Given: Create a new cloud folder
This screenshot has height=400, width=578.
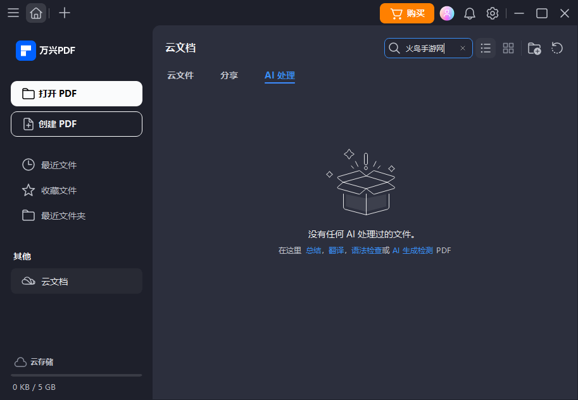Looking at the screenshot, I should tap(534, 48).
